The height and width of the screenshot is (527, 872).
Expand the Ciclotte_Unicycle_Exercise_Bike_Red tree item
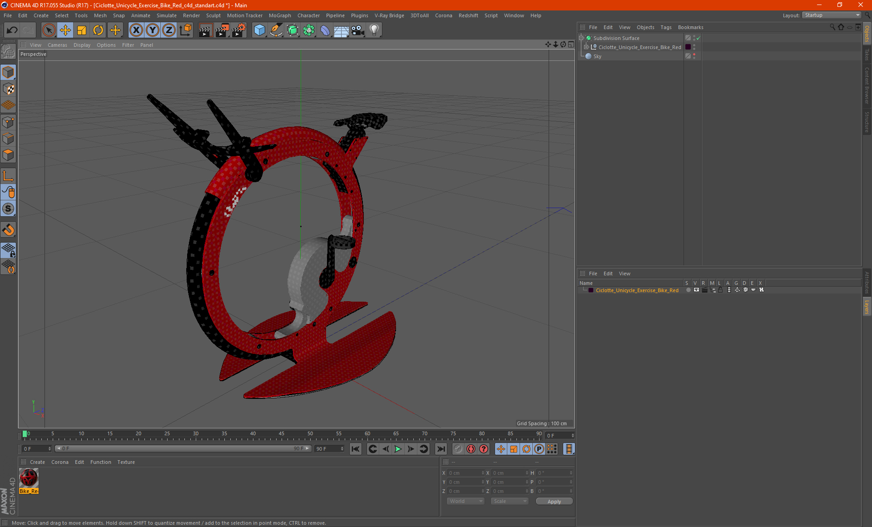(x=587, y=47)
